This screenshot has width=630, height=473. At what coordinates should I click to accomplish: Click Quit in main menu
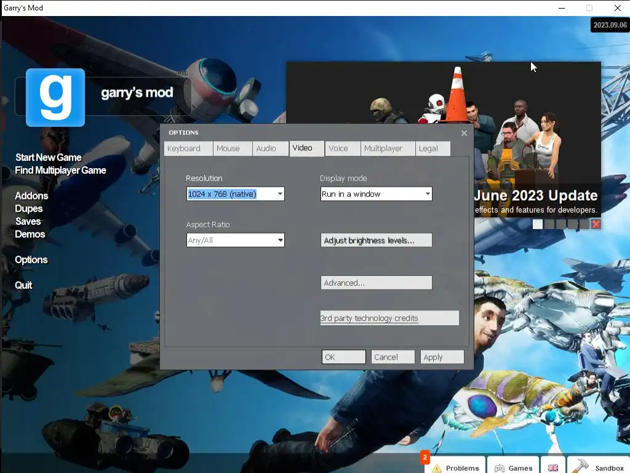(23, 285)
